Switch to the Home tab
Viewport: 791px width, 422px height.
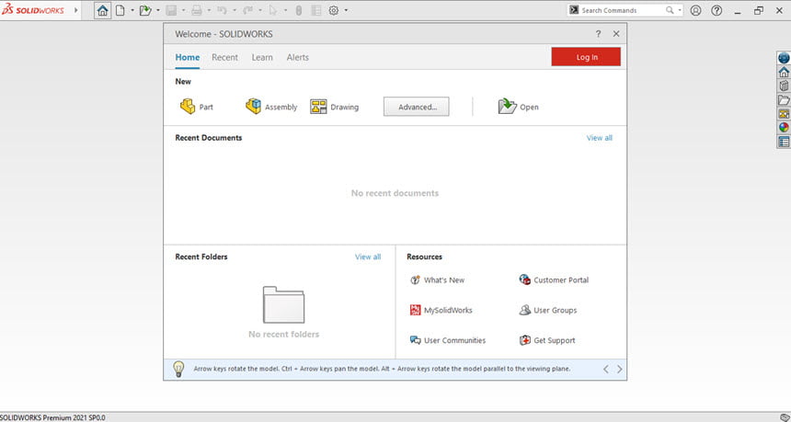tap(187, 58)
